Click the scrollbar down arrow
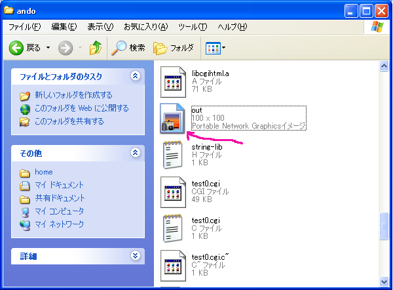 point(384,281)
